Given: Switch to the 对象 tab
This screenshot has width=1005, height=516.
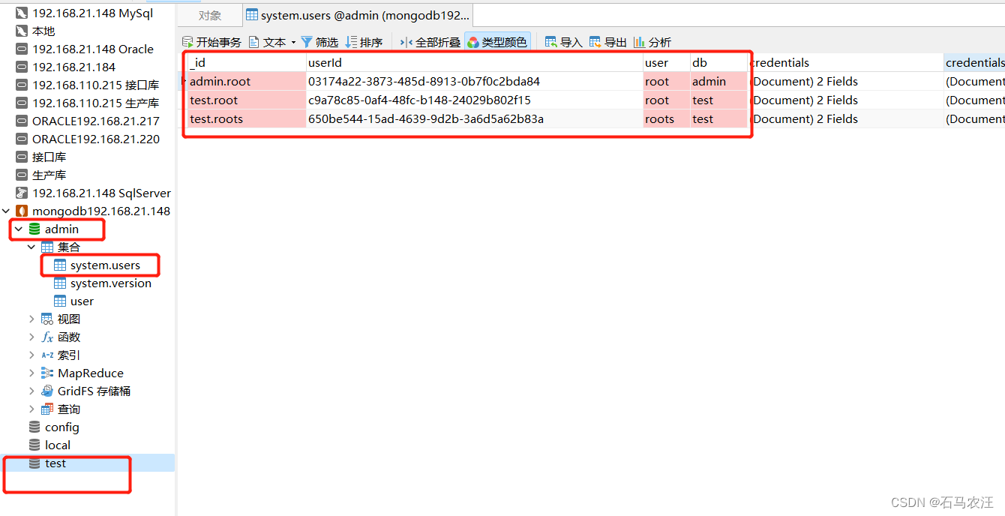Looking at the screenshot, I should tap(210, 14).
